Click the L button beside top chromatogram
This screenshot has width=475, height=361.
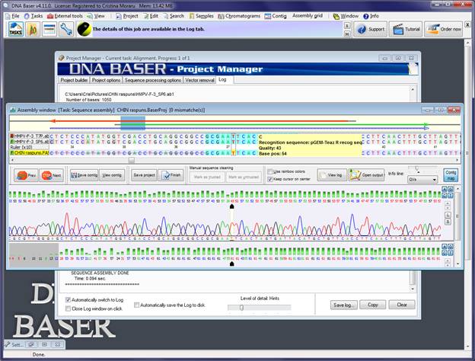(x=448, y=215)
